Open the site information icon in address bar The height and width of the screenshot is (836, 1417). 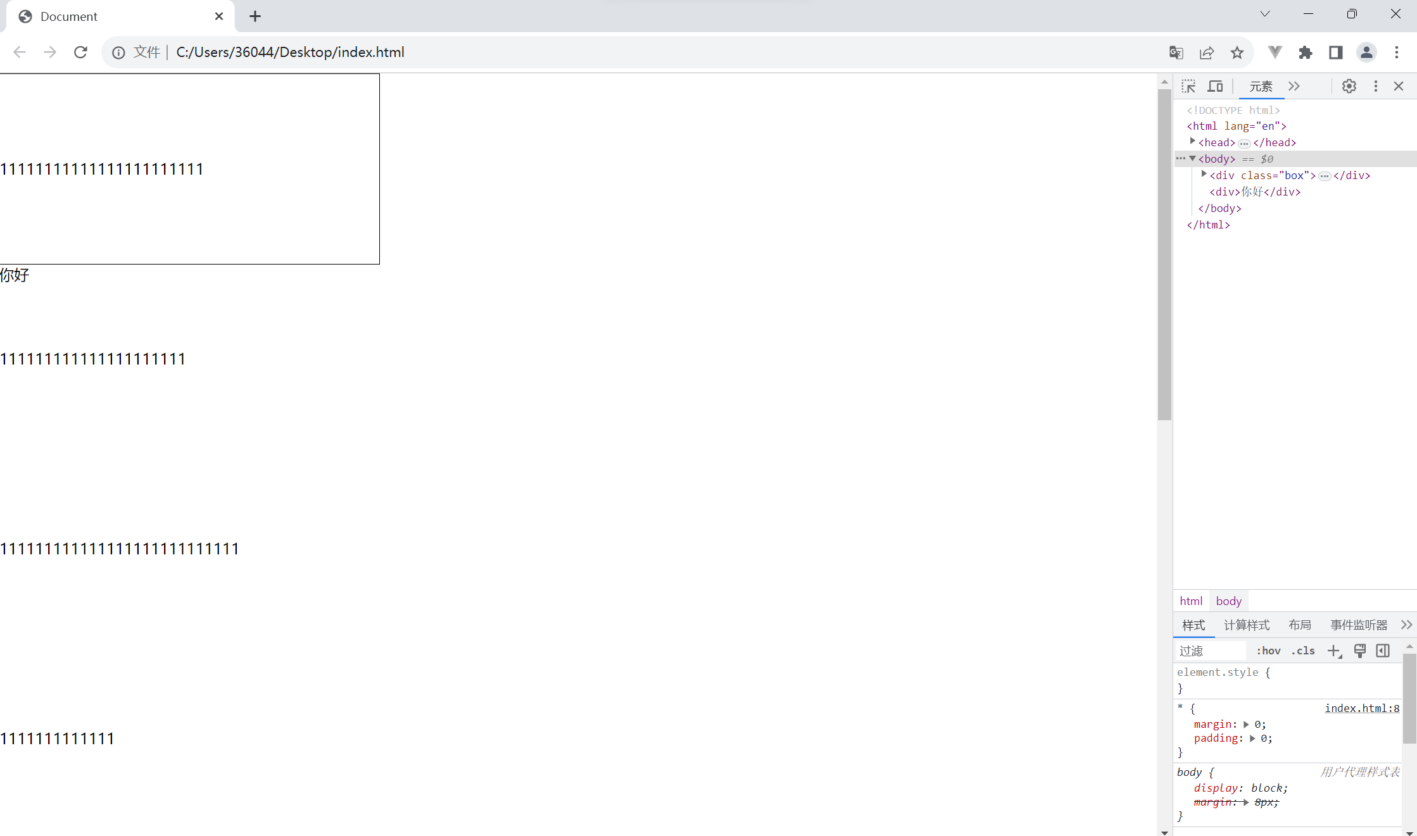(118, 53)
